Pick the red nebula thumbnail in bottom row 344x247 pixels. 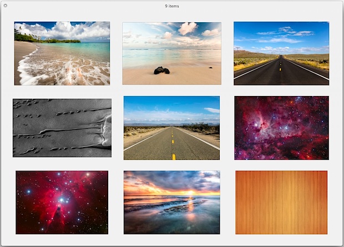point(62,202)
